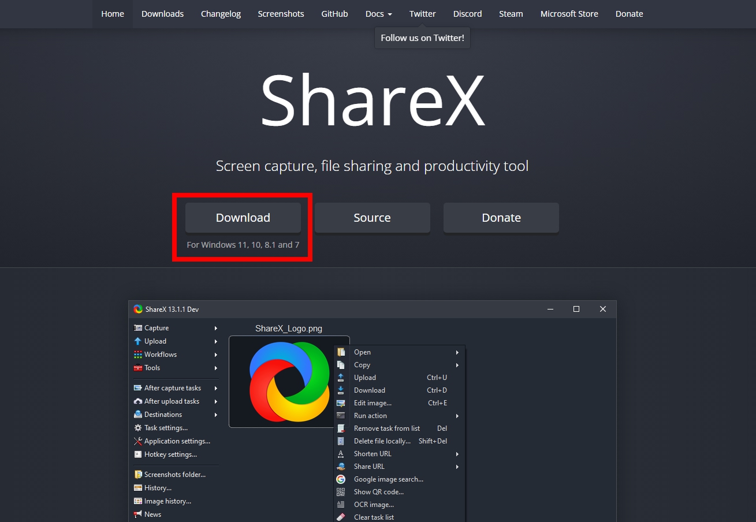The height and width of the screenshot is (522, 756).
Task: Click the Open folder icon in context menu
Action: coord(341,352)
